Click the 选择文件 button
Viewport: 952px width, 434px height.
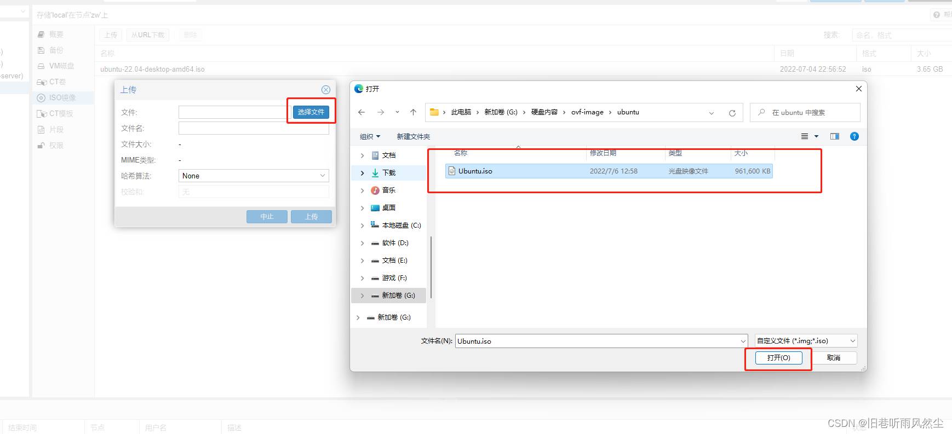311,112
